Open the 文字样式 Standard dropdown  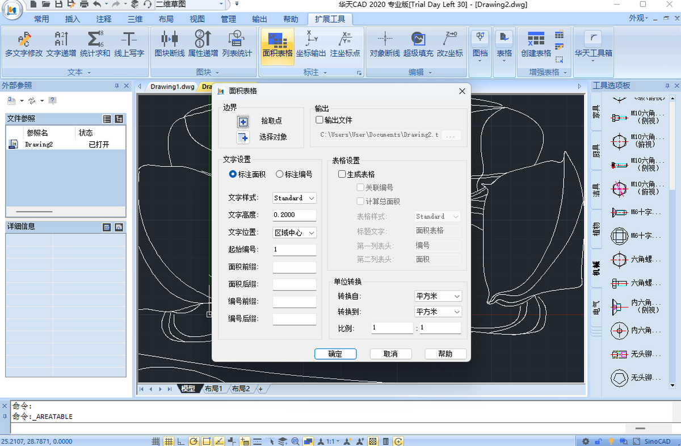coord(294,198)
